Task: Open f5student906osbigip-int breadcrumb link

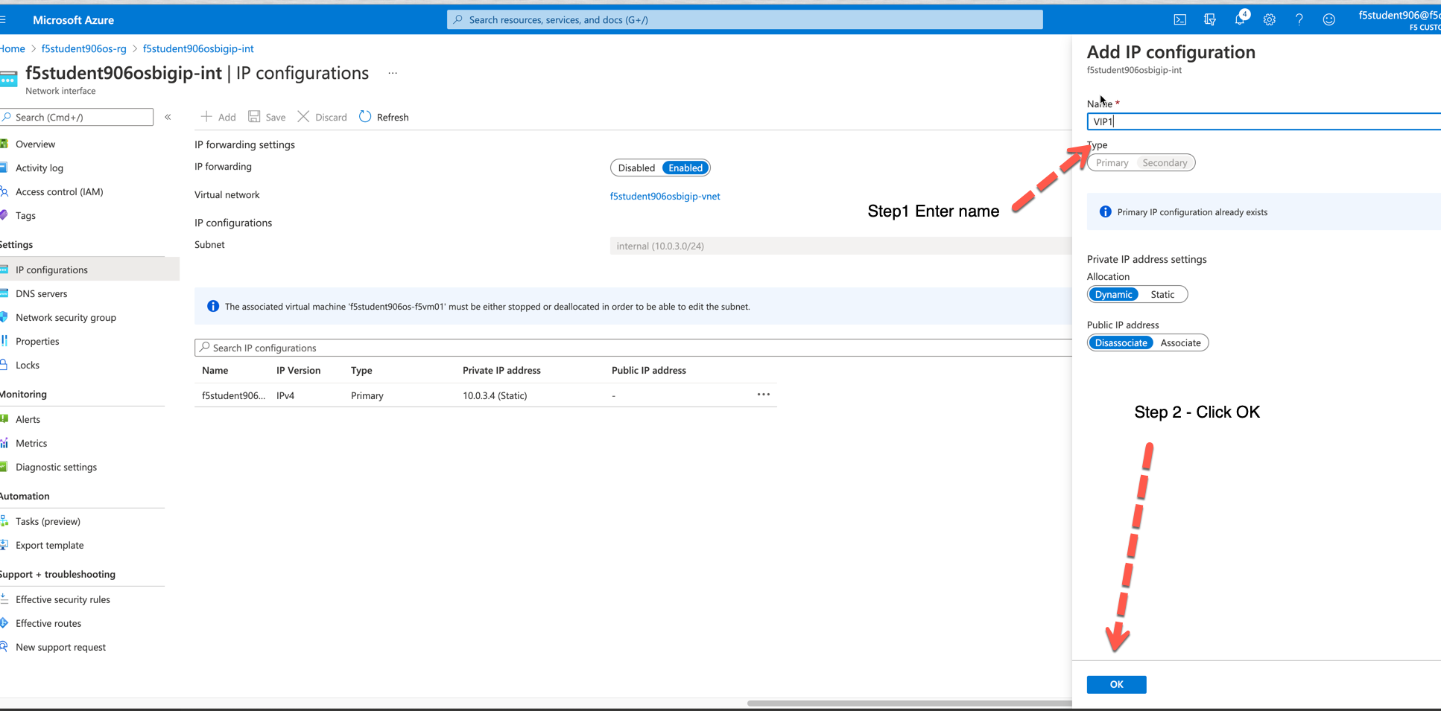Action: pyautogui.click(x=198, y=48)
